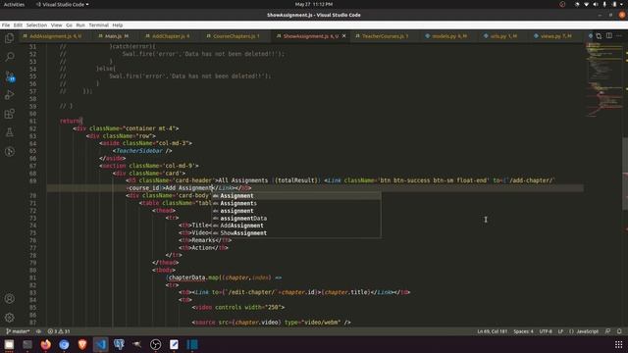Switch to the CourseChapters.js tab
This screenshot has height=353, width=628.
coord(235,36)
